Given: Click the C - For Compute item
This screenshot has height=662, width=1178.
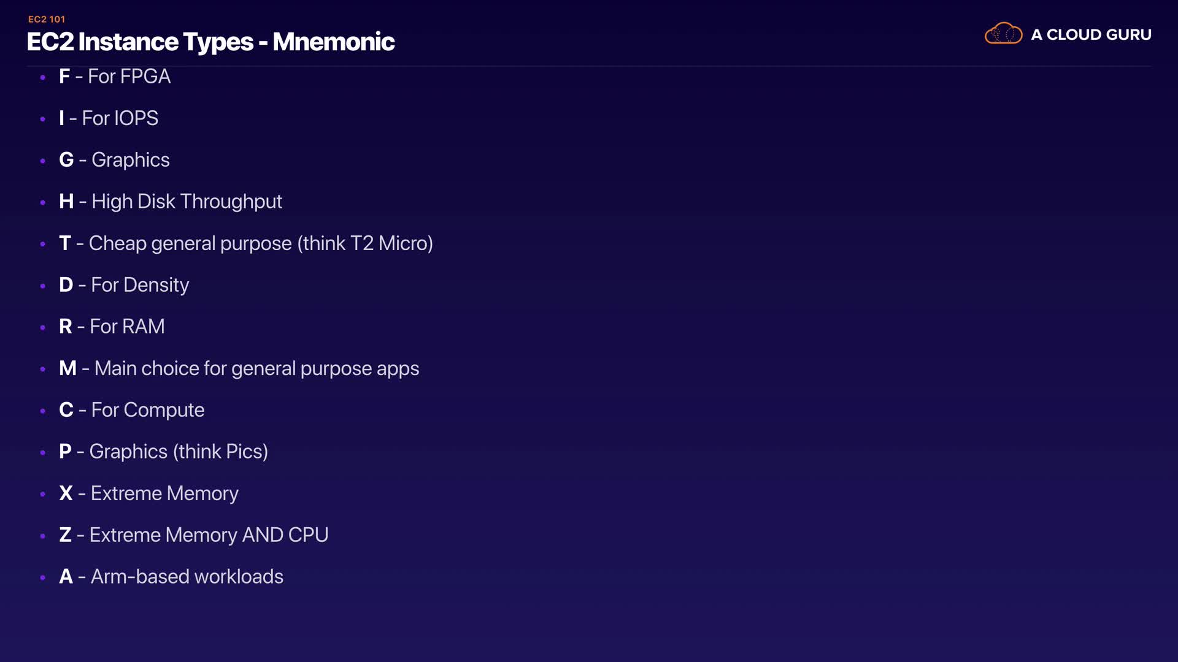Looking at the screenshot, I should 132,410.
